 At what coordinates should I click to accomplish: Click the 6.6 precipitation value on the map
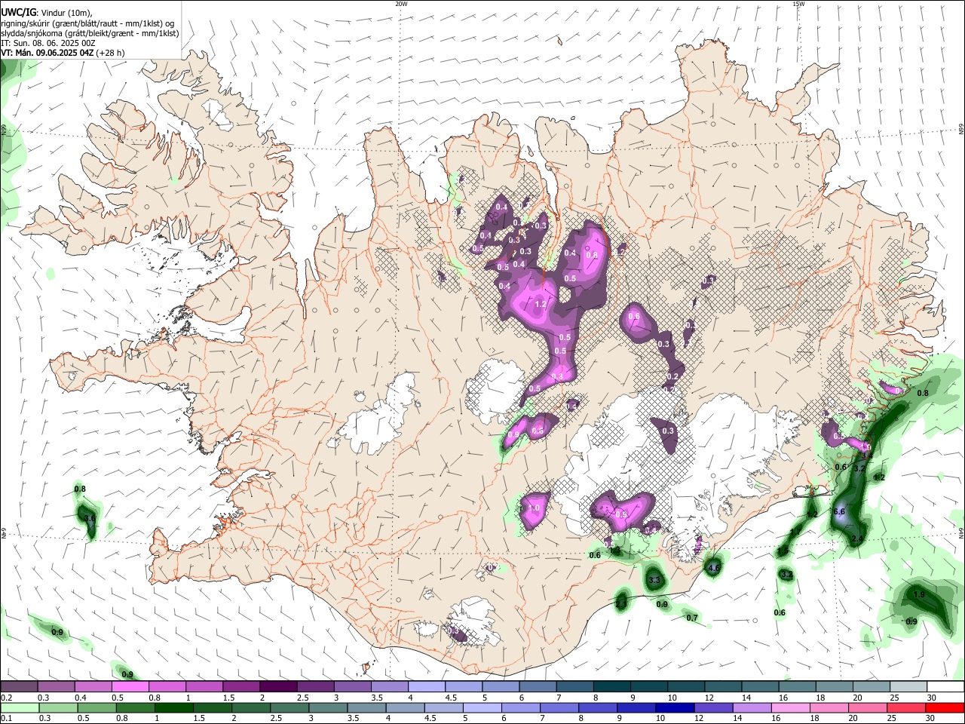click(840, 511)
